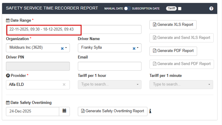
Task: Remove the Alfa ELD provider selection
Action: 64,85
